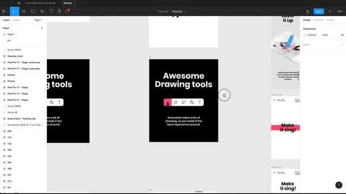Screen dimensions: 346x194
Task: Open the file name dropdown chevron
Action: tap(185, 11)
